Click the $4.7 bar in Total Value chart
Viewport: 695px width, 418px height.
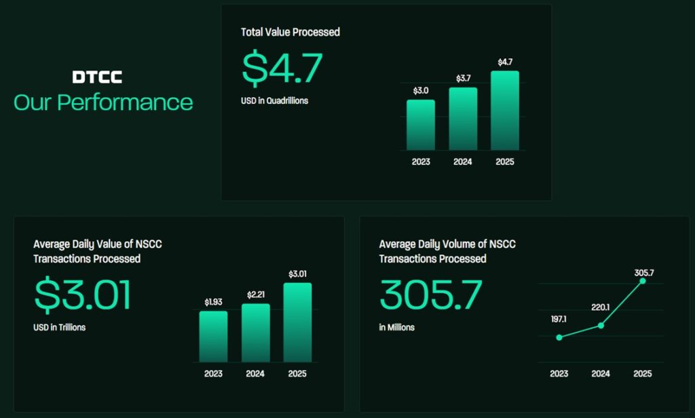coord(505,111)
